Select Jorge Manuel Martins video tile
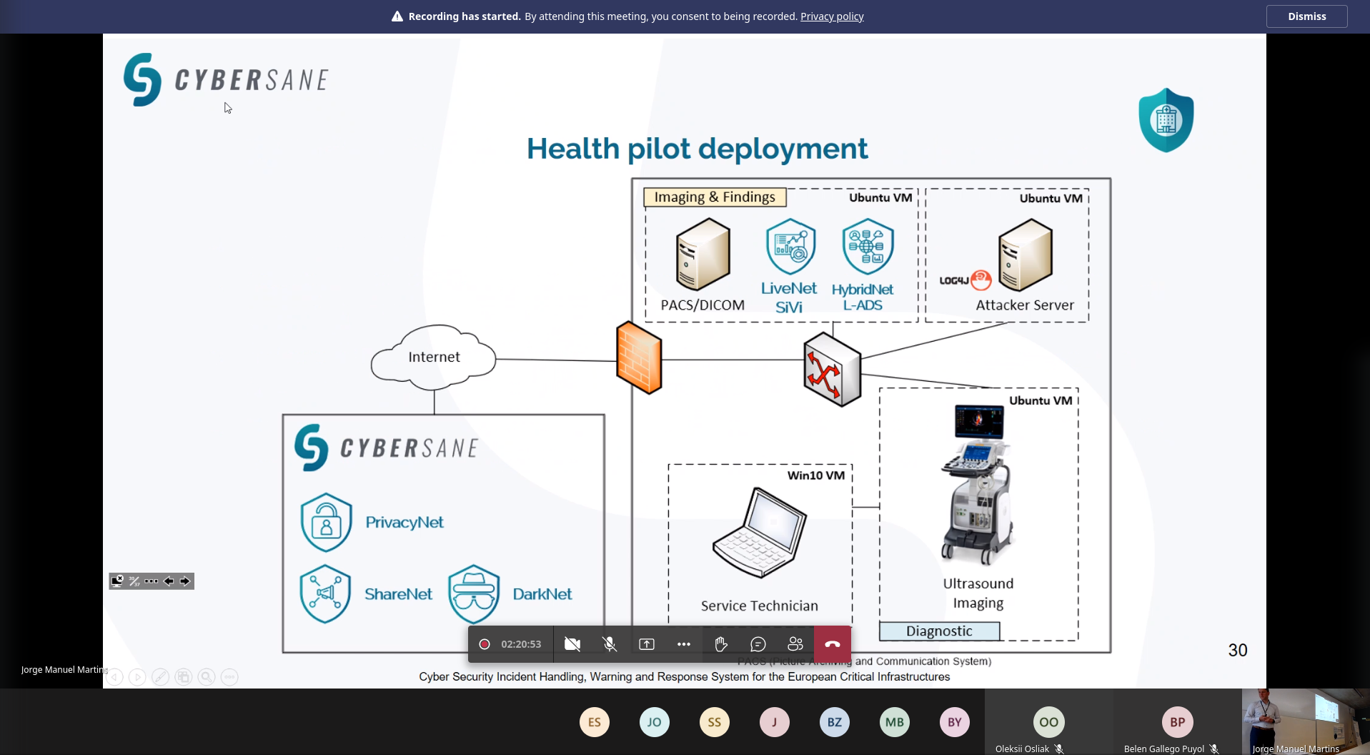Screen dimensions: 1370x755 point(1306,722)
